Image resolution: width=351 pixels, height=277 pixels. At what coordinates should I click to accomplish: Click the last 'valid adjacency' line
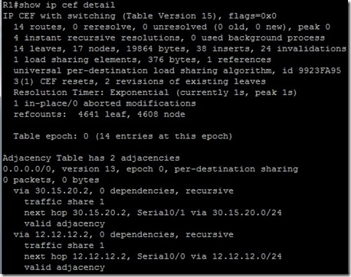[64, 267]
